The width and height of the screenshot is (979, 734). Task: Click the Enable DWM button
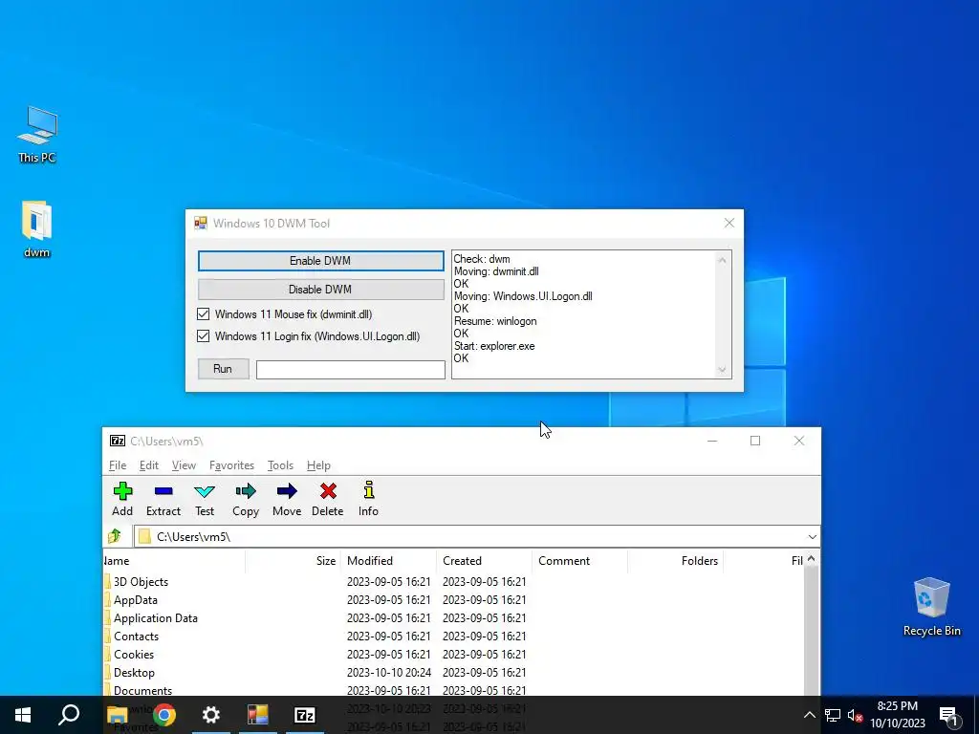(x=320, y=261)
